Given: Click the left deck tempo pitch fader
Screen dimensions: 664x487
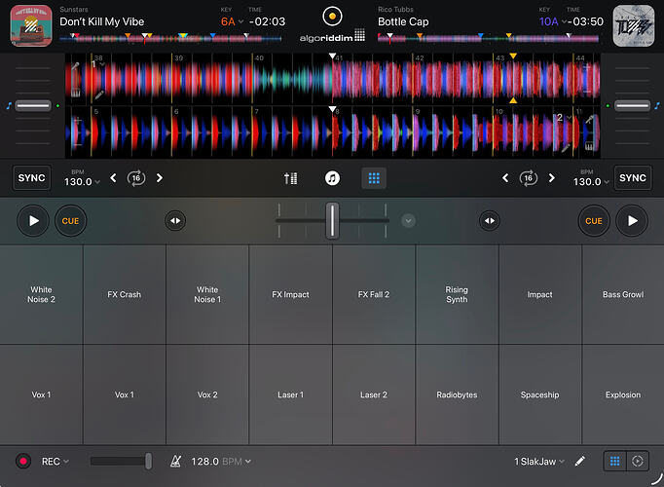Looking at the screenshot, I should (x=33, y=105).
